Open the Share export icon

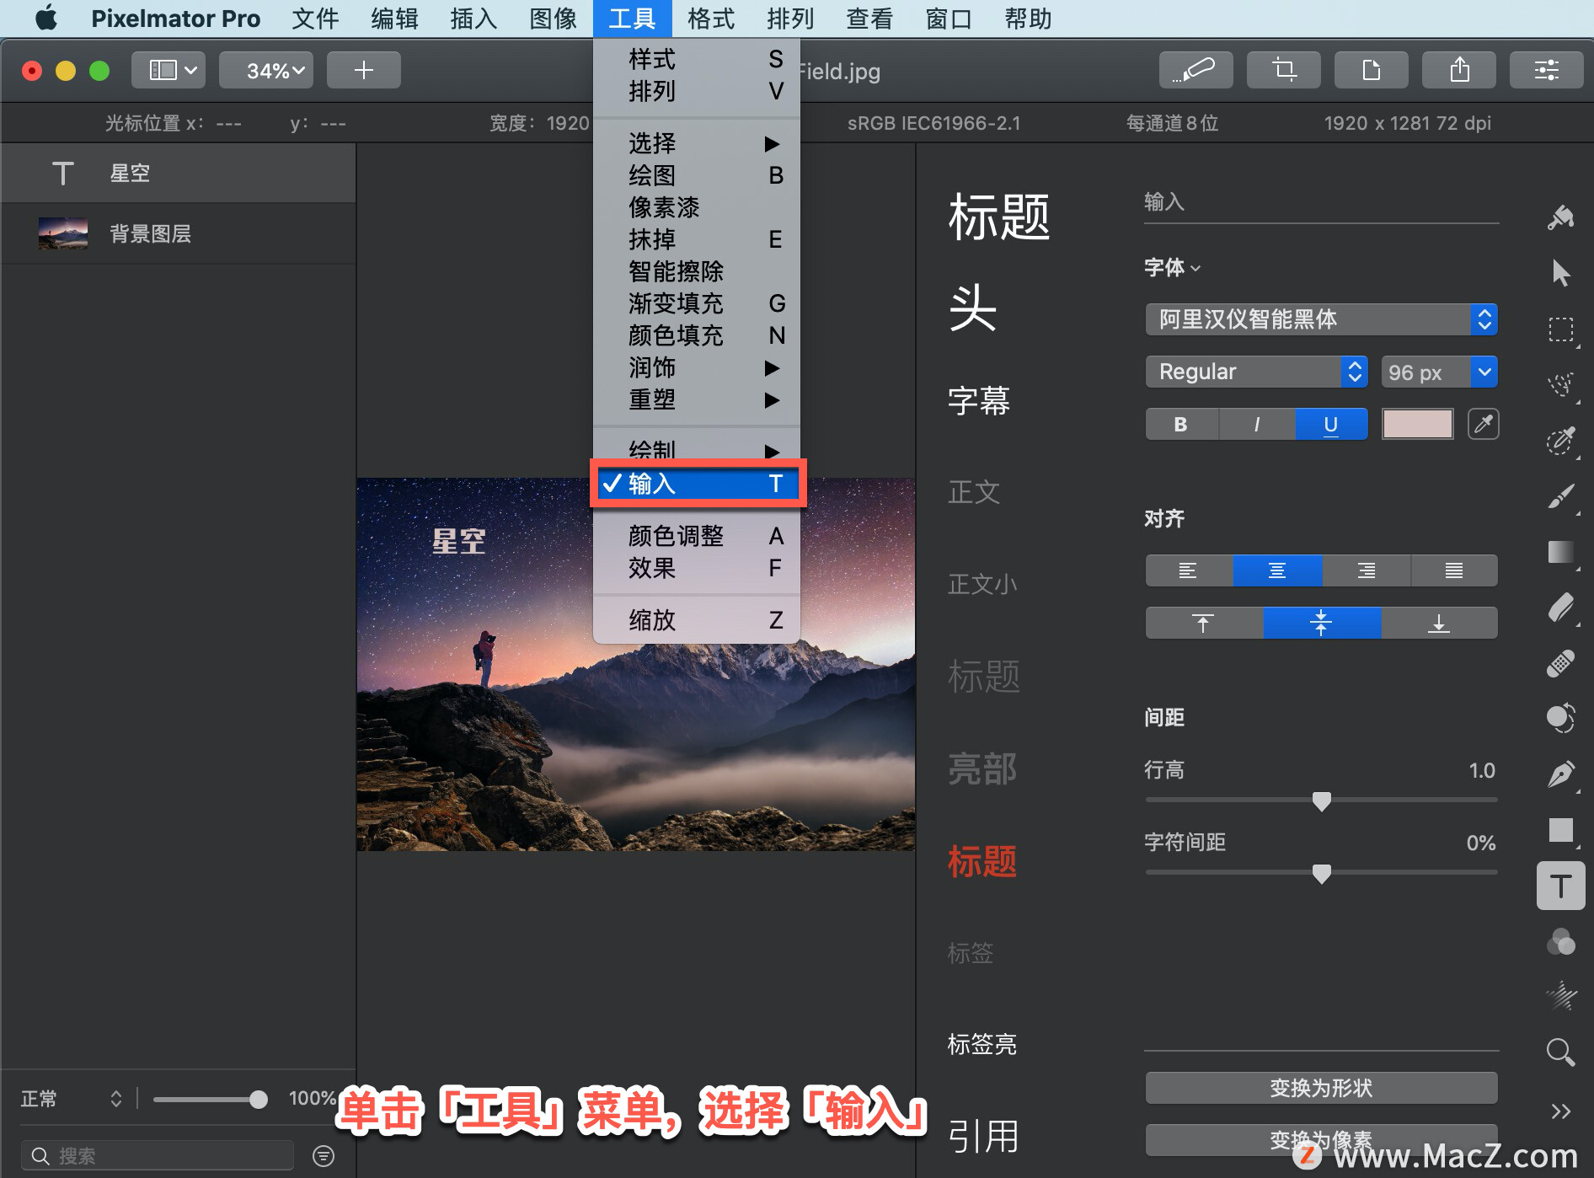[1458, 70]
